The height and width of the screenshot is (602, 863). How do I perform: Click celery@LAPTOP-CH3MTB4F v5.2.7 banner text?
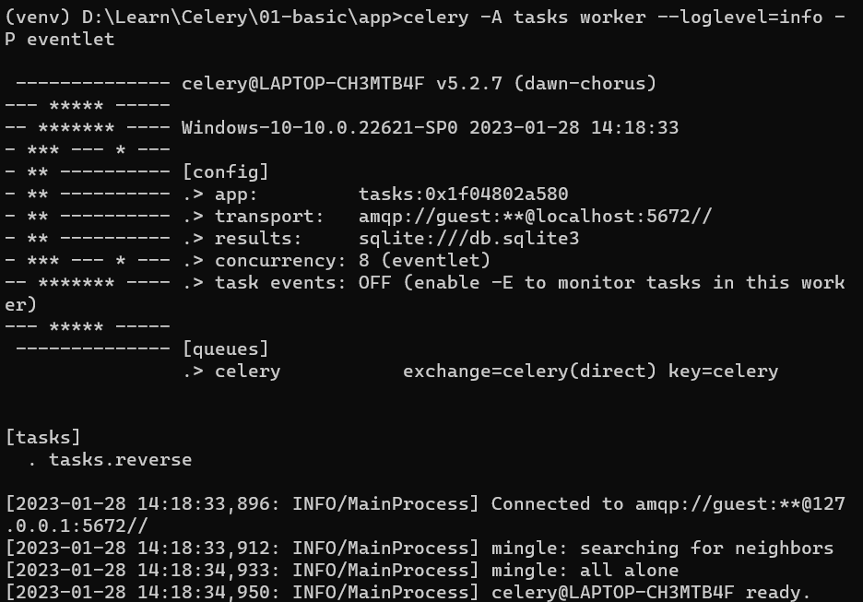coord(419,84)
